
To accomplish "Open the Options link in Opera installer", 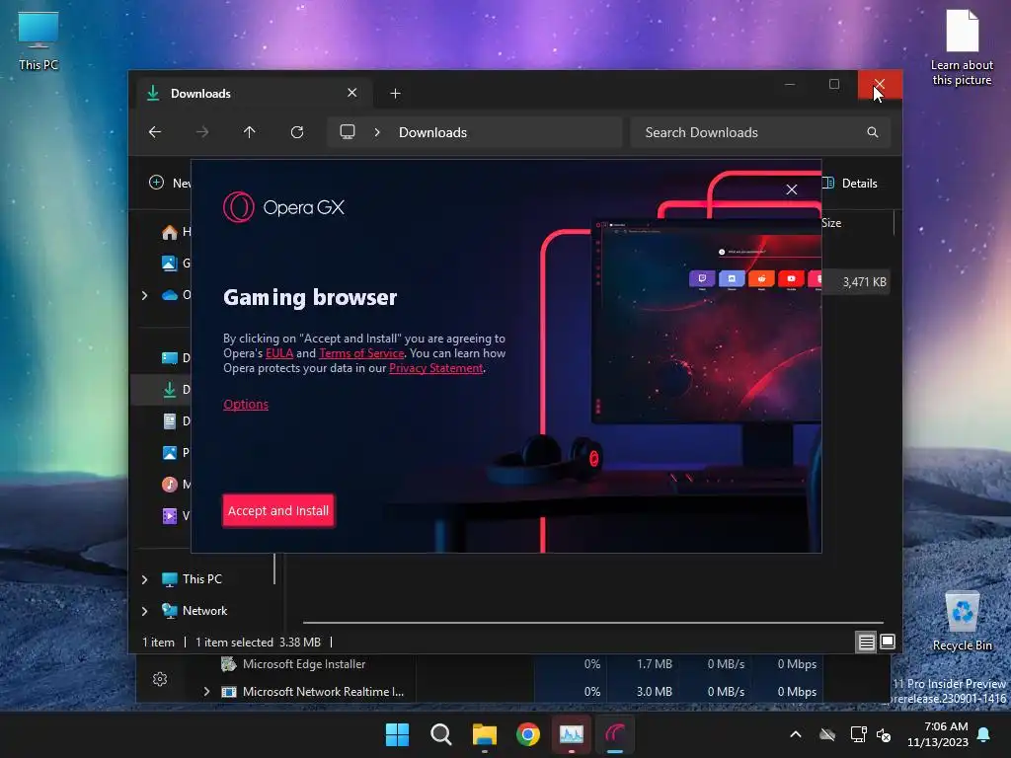I will tap(246, 404).
